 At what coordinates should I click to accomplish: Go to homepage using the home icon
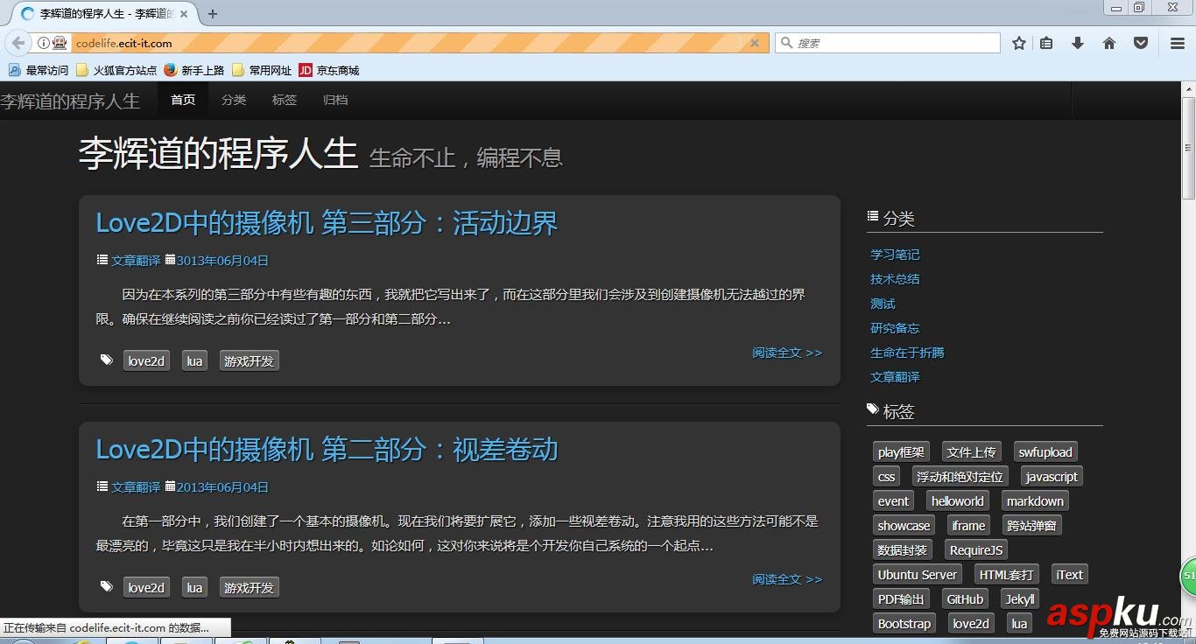[1109, 42]
